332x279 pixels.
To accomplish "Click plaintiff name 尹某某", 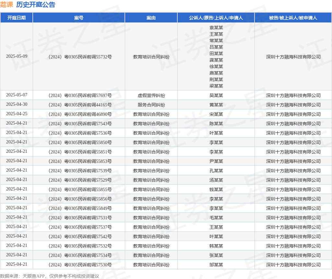I will pyautogui.click(x=216, y=162).
